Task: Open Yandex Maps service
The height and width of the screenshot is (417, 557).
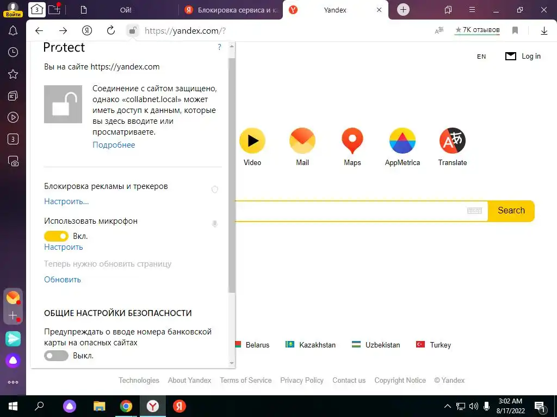Action: tap(352, 147)
